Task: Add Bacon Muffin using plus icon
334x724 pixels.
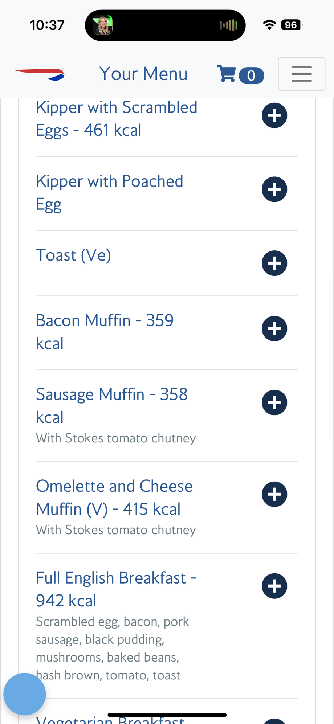Action: point(274,329)
